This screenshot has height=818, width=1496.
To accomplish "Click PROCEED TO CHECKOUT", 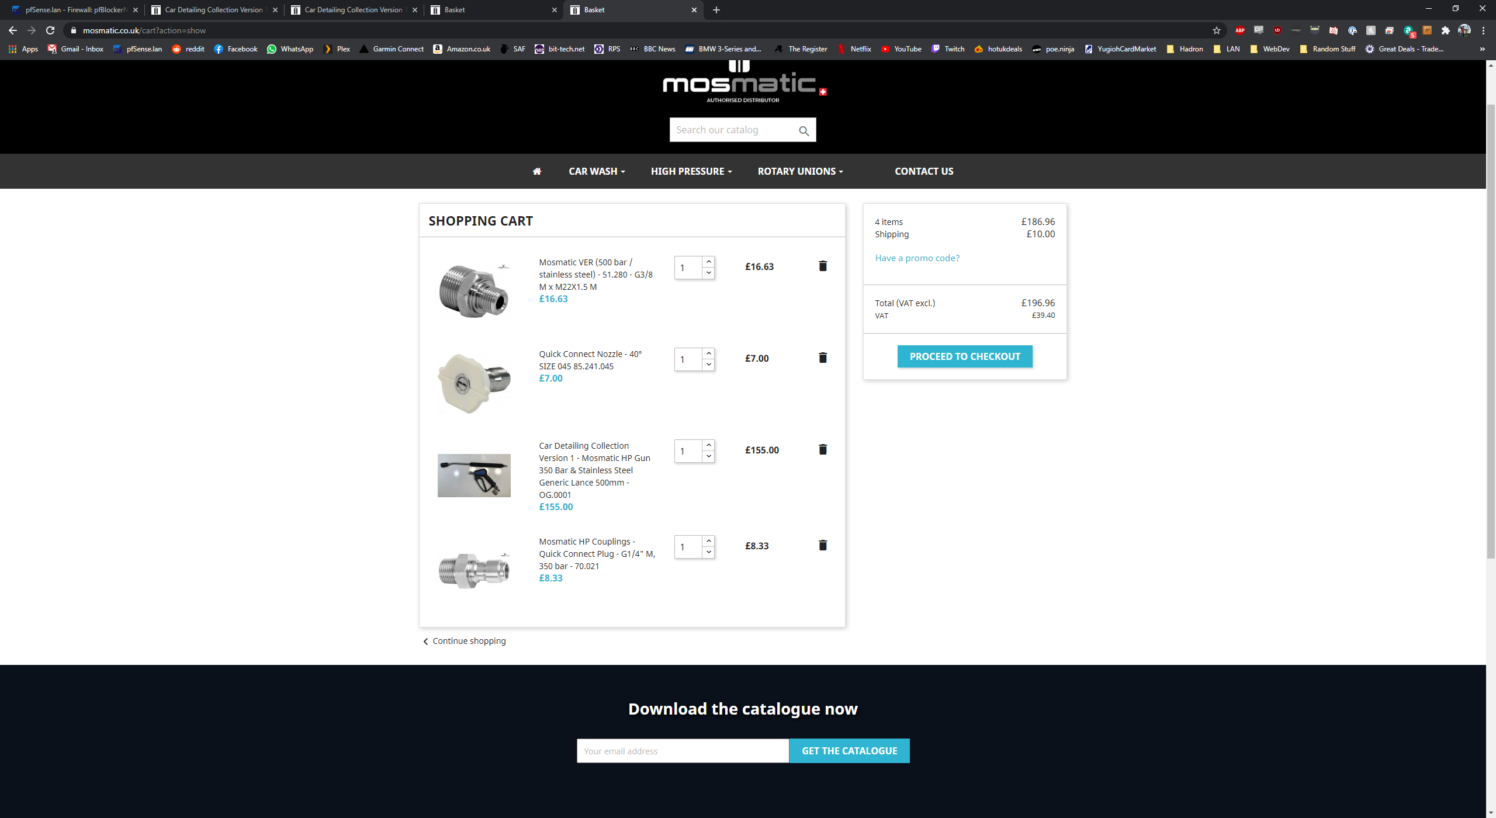I will coord(965,356).
